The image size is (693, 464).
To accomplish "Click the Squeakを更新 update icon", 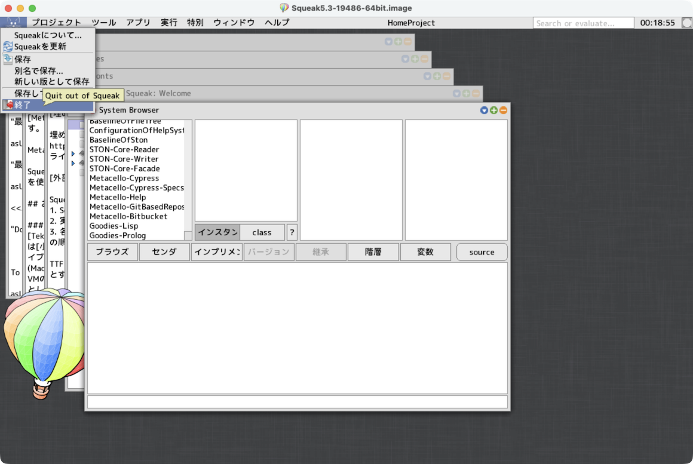I will tap(8, 47).
